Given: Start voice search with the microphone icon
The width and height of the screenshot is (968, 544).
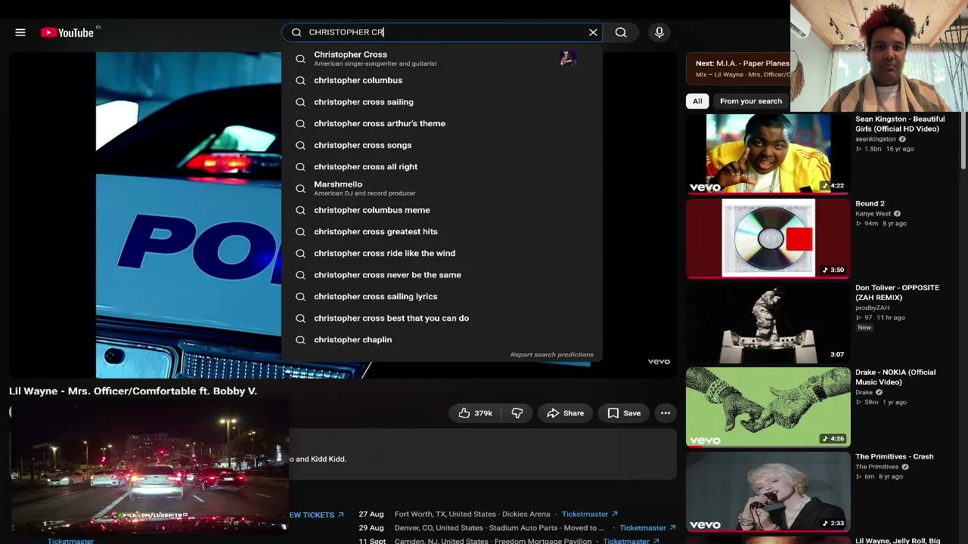Looking at the screenshot, I should point(659,32).
